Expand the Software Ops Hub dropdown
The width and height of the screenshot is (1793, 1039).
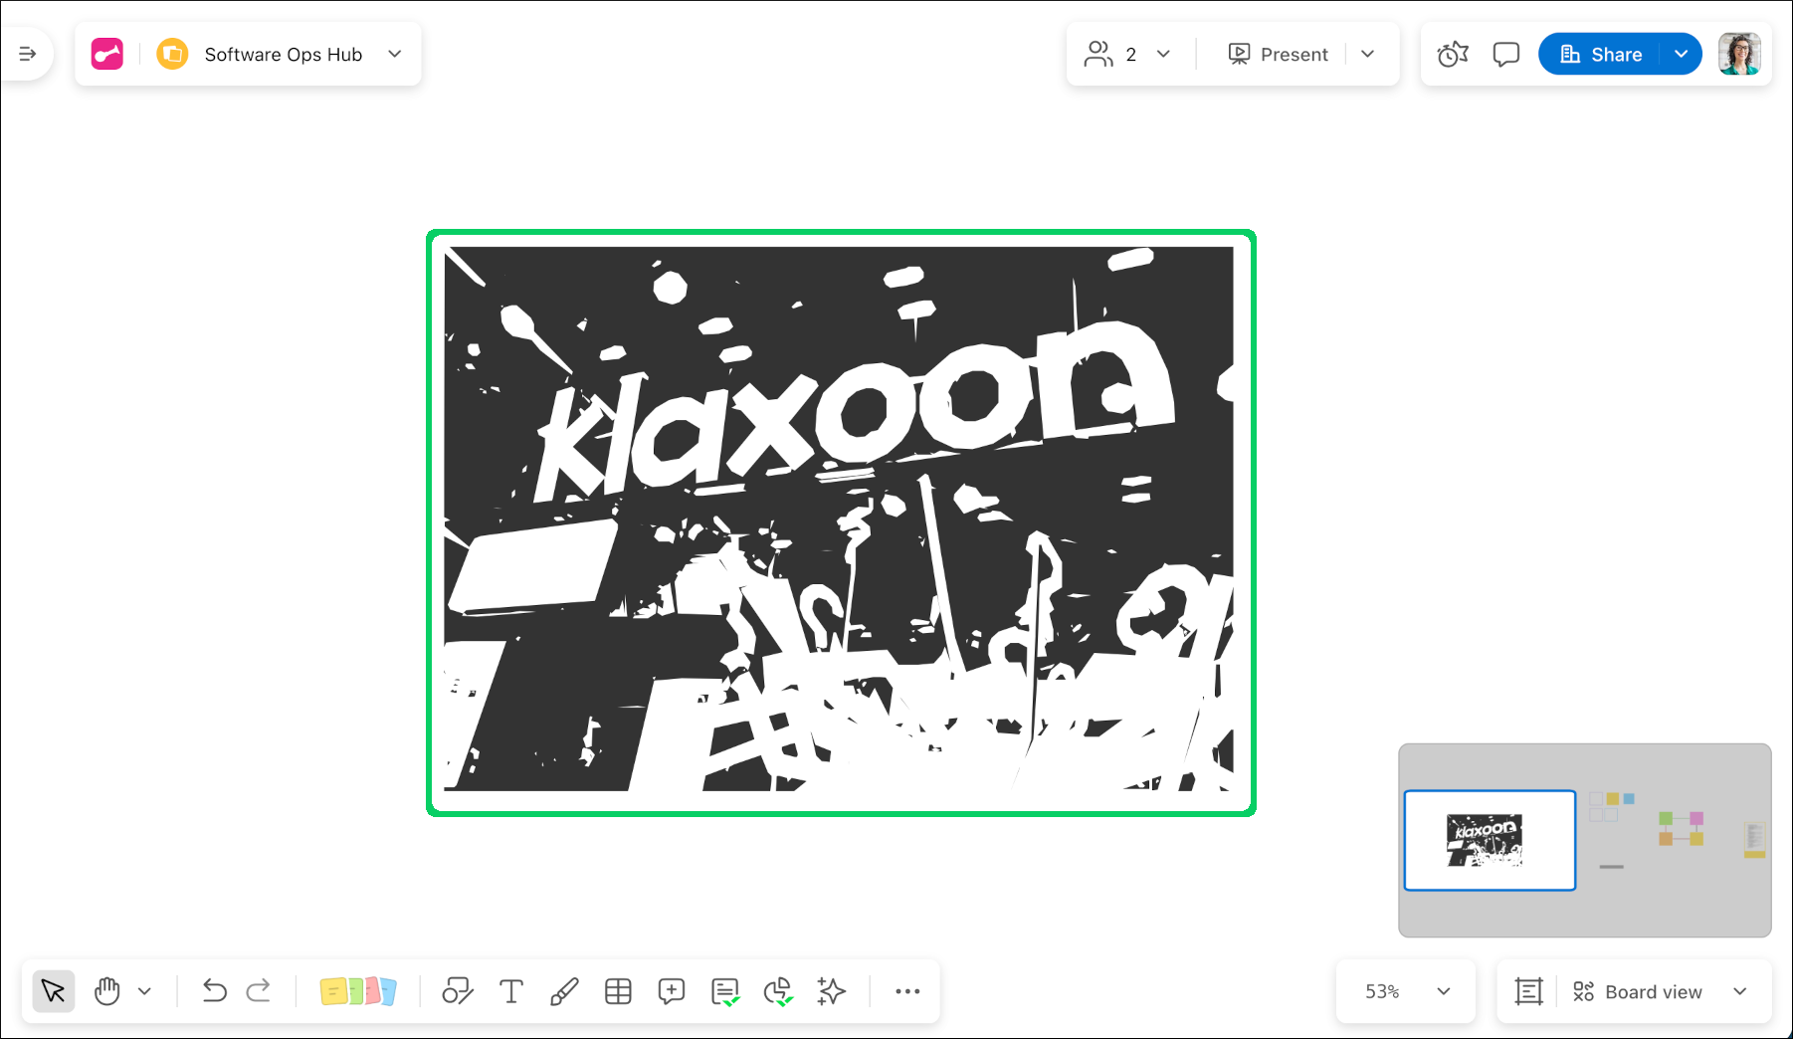tap(395, 54)
